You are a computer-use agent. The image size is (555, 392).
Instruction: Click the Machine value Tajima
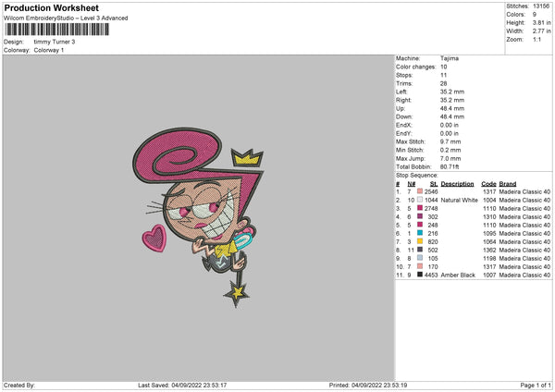(x=450, y=59)
